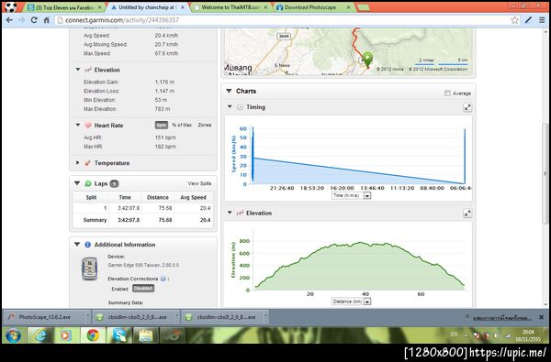Click the show all downloads link
The width and height of the screenshot is (551, 362).
501,318
